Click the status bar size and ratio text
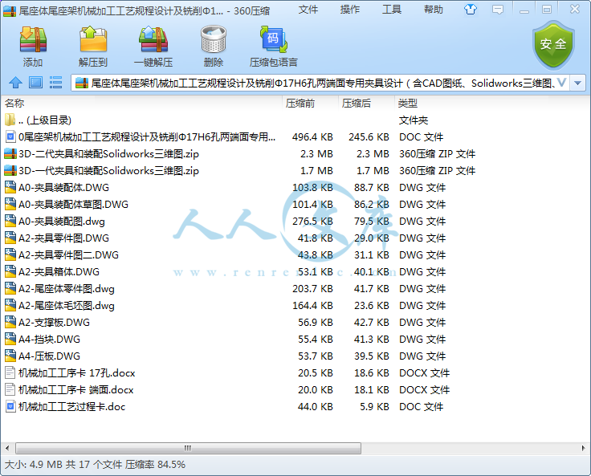Image resolution: width=591 pixels, height=476 pixels. [x=95, y=464]
